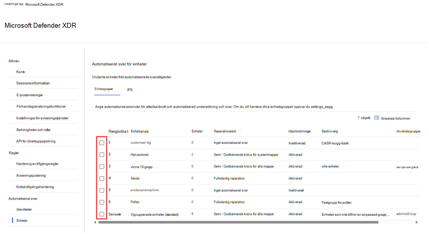
Task: Click the 7 objekt count text
Action: click(364, 118)
